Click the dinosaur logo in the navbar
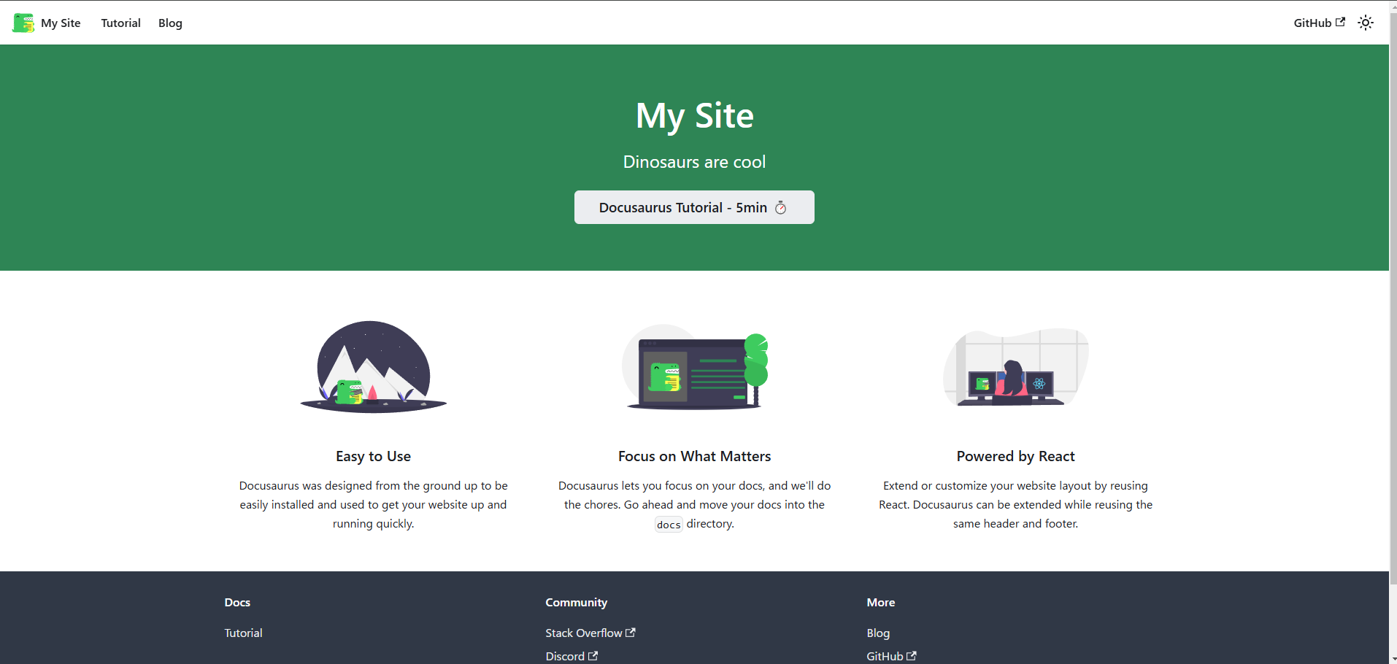1397x664 pixels. [x=22, y=23]
